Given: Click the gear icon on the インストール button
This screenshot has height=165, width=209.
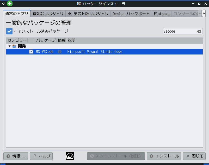Looking at the screenshot, I should tap(152, 156).
